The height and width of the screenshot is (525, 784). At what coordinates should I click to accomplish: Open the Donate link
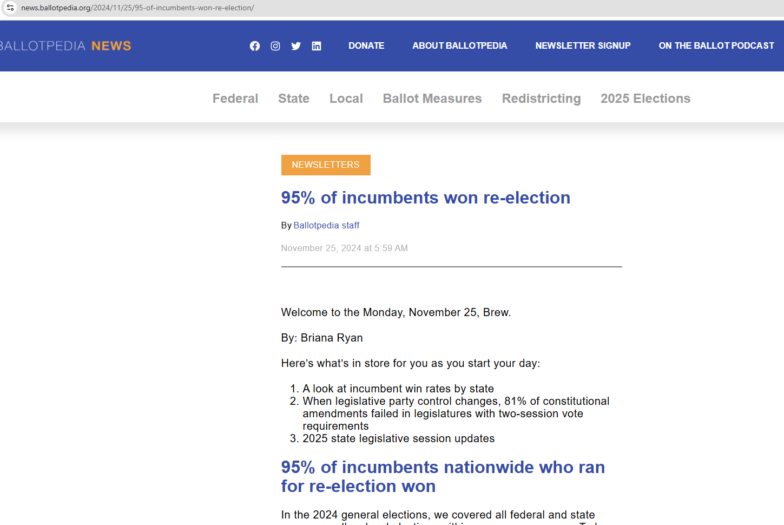click(366, 46)
